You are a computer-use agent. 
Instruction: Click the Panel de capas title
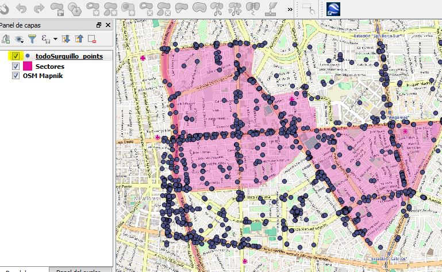point(20,25)
